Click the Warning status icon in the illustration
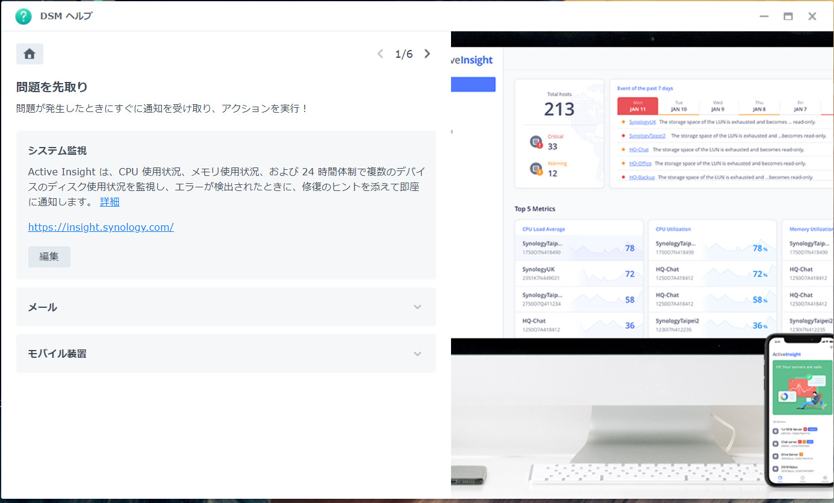The image size is (834, 503). [x=536, y=169]
